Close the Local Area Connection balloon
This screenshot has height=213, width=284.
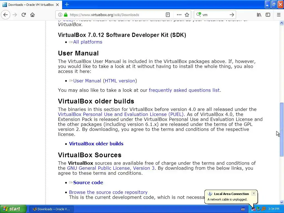tap(254, 193)
